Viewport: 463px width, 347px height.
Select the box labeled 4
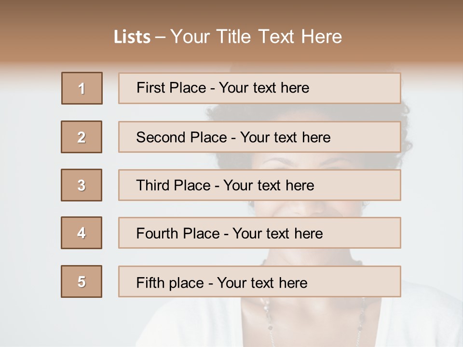click(x=82, y=233)
